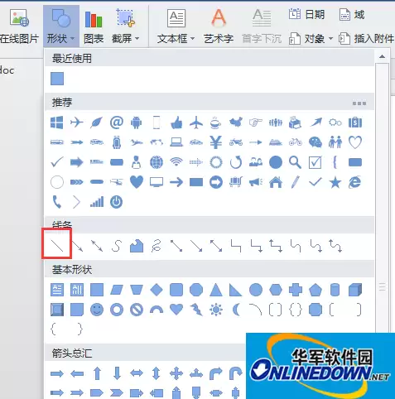The width and height of the screenshot is (395, 399).
Task: Choose the double-arrow line shape
Action: 97,245
